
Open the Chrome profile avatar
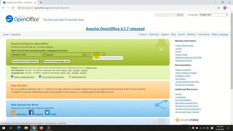coord(225,8)
